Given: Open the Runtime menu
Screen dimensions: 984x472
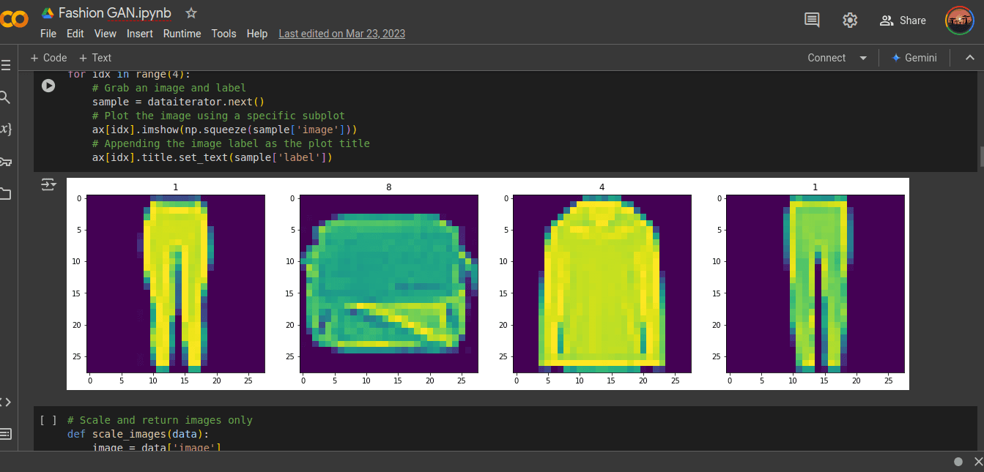Looking at the screenshot, I should (x=182, y=34).
